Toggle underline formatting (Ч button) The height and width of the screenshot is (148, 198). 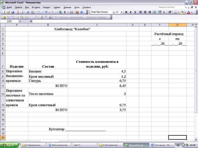135,12
